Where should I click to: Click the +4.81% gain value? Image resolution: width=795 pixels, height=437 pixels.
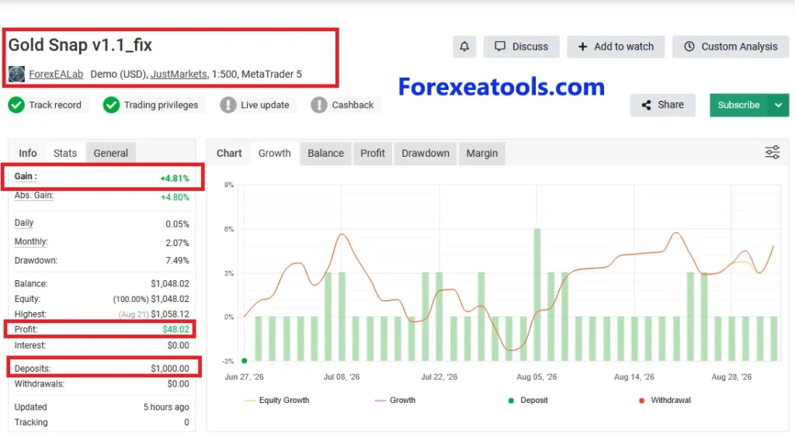coord(175,179)
